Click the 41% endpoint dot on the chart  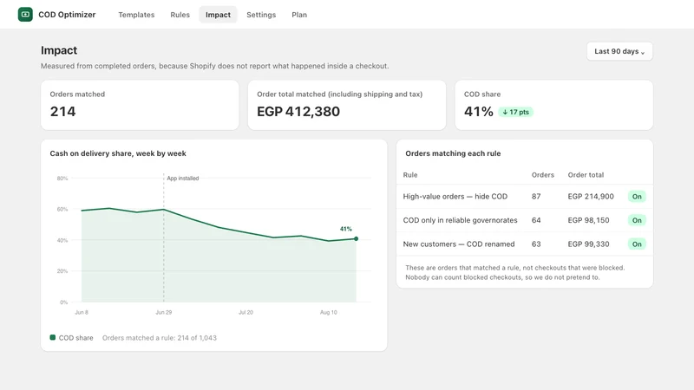356,239
